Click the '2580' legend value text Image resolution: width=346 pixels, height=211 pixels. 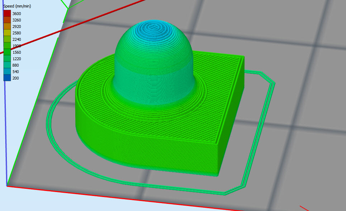pyautogui.click(x=16, y=33)
